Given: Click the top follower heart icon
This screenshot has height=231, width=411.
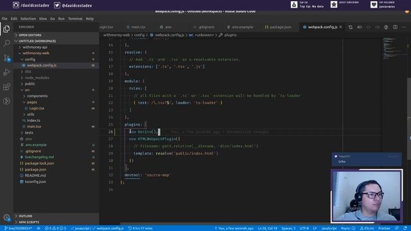Looking at the screenshot, I should pyautogui.click(x=374, y=4).
